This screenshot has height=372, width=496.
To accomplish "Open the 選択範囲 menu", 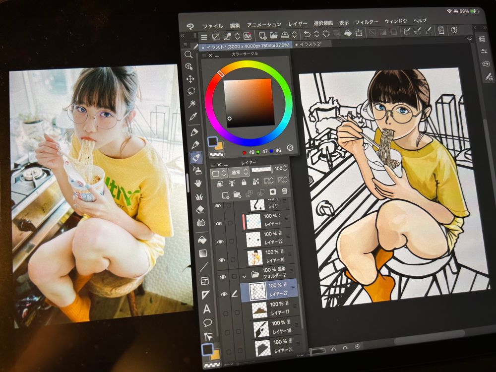I will [323, 23].
